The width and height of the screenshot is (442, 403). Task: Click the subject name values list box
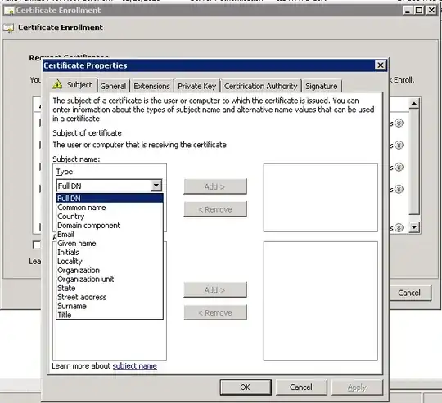tap(321, 198)
